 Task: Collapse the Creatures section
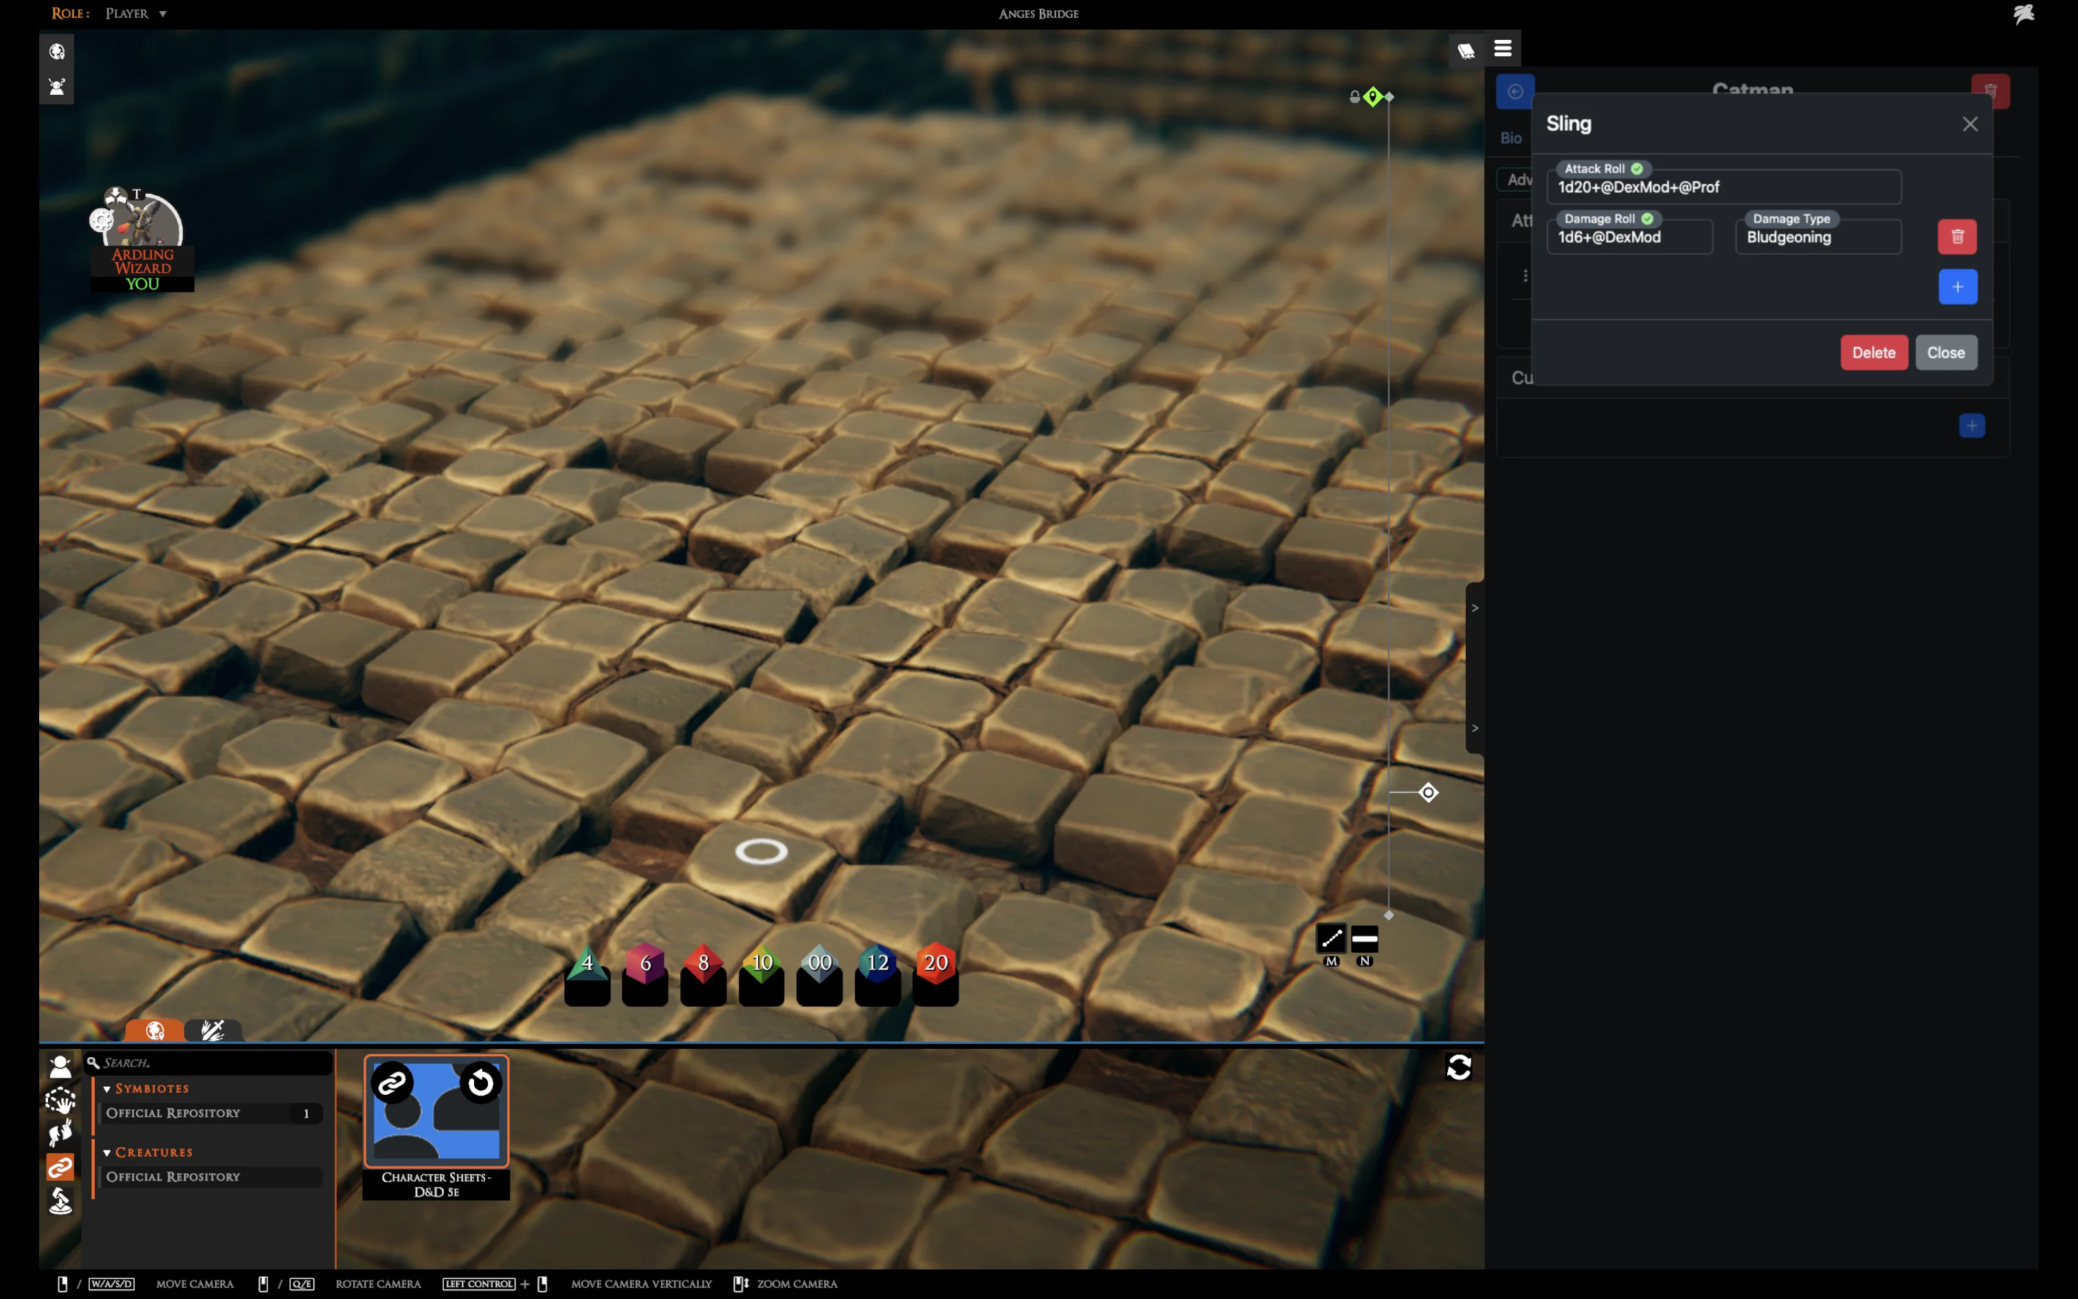(107, 1152)
